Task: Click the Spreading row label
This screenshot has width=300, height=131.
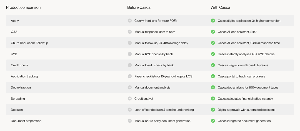Action: (18, 99)
